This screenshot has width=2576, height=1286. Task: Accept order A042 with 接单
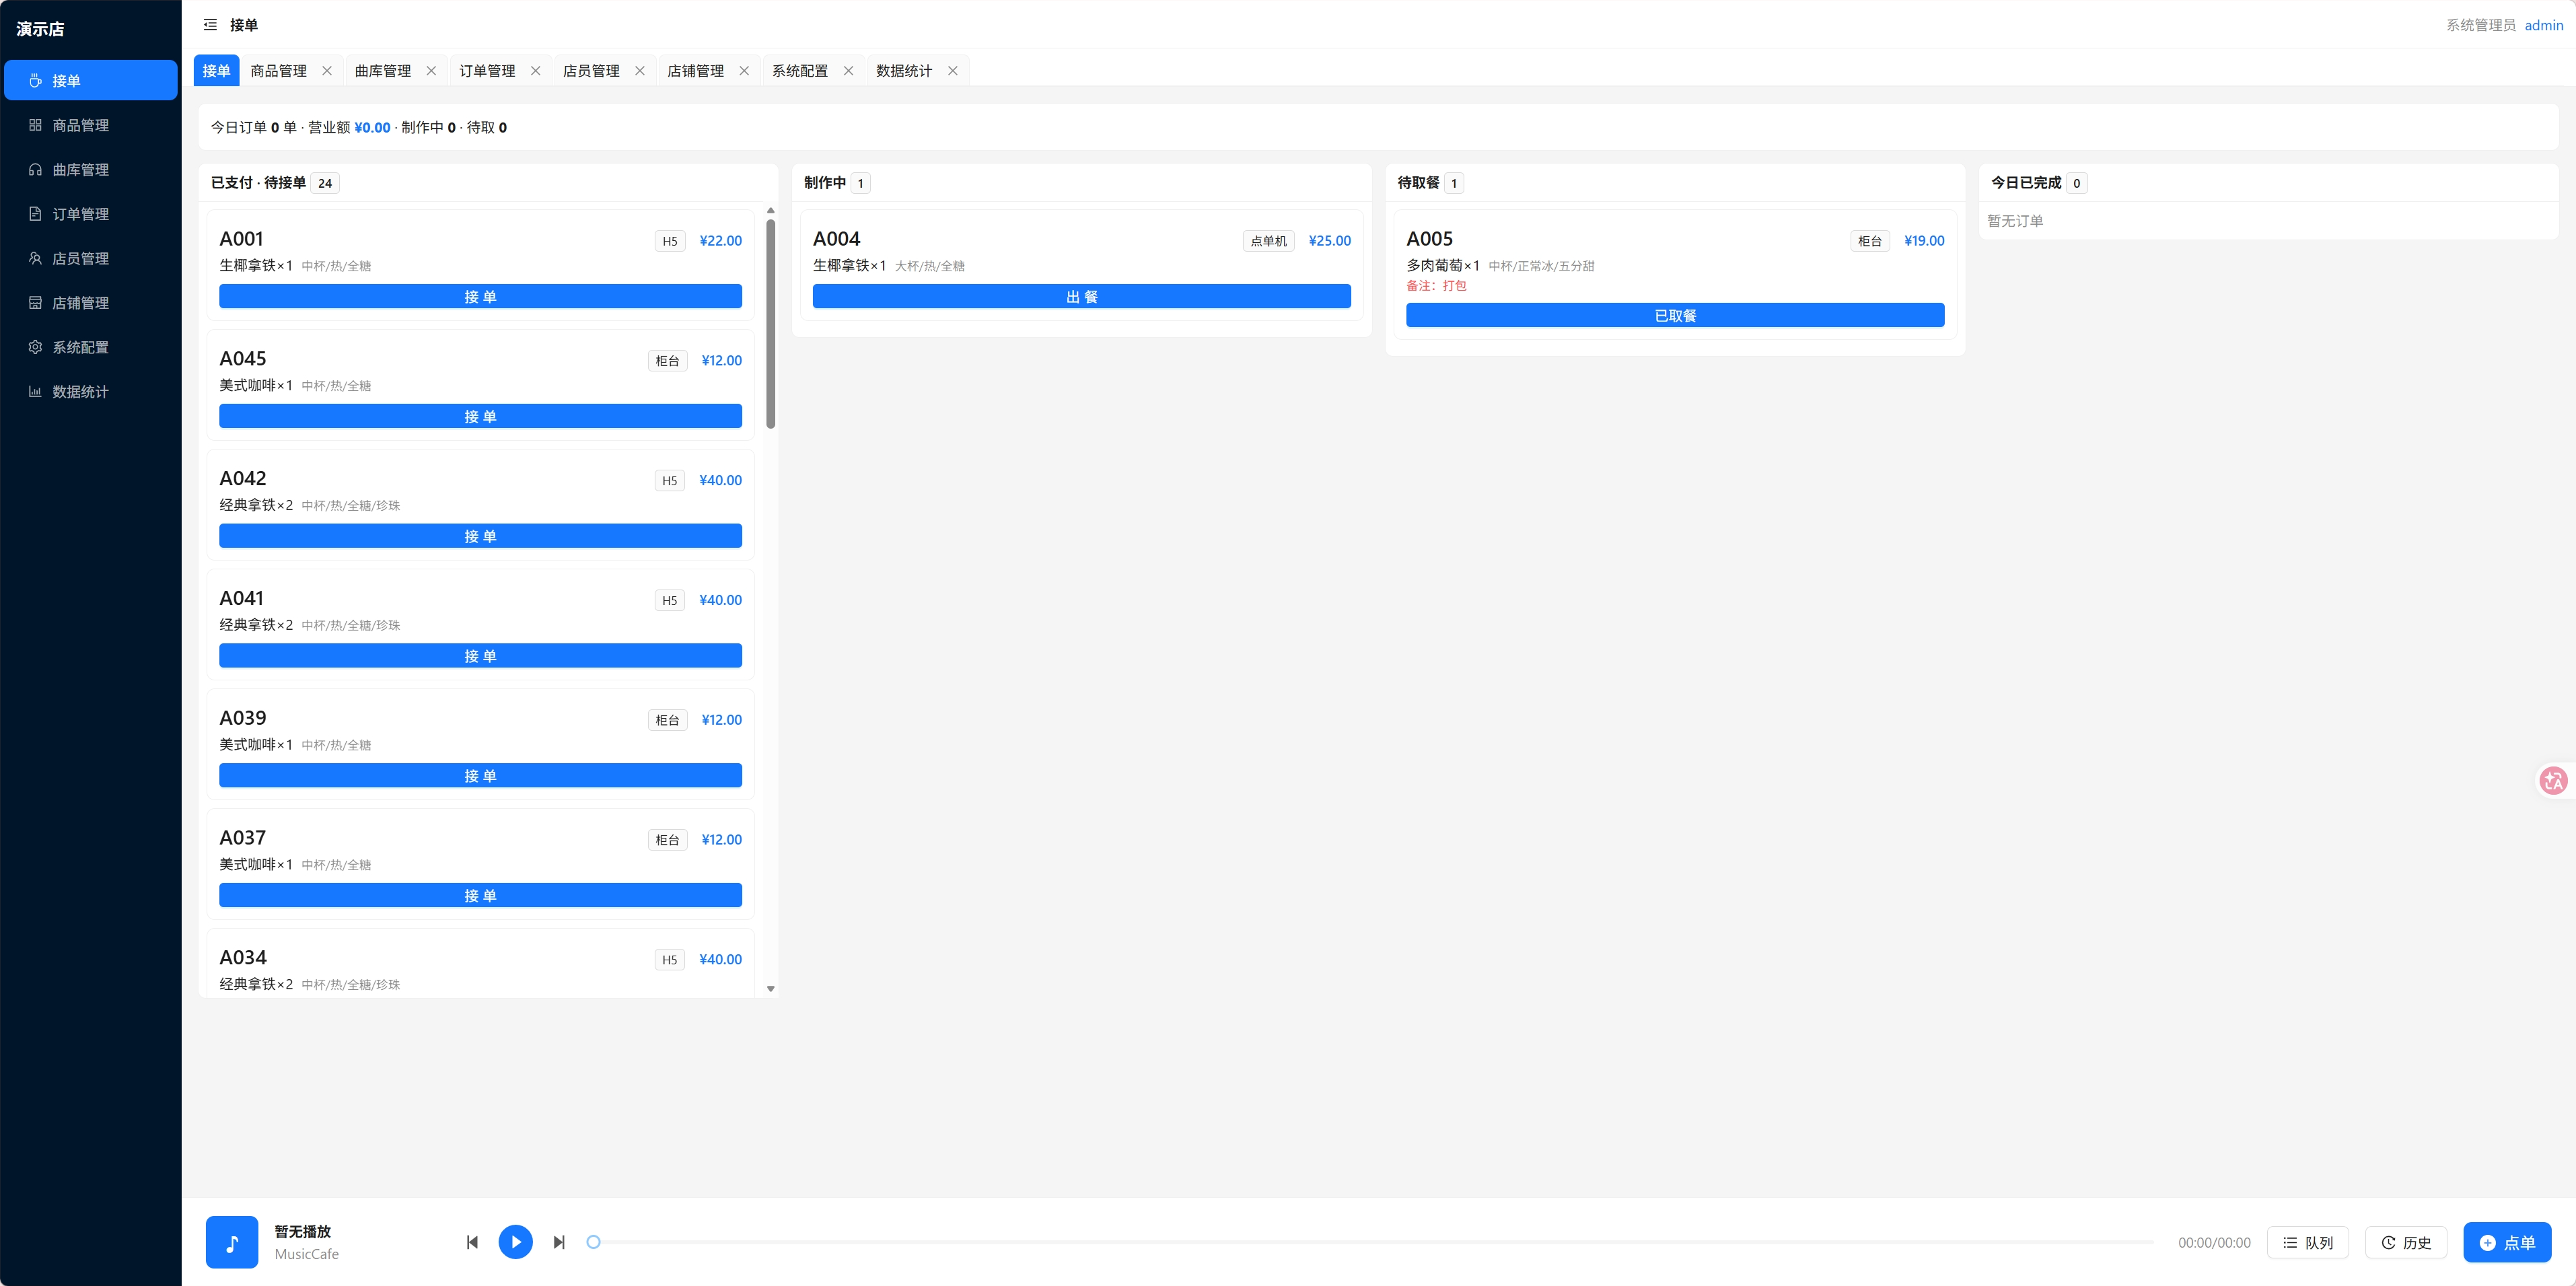coord(480,536)
